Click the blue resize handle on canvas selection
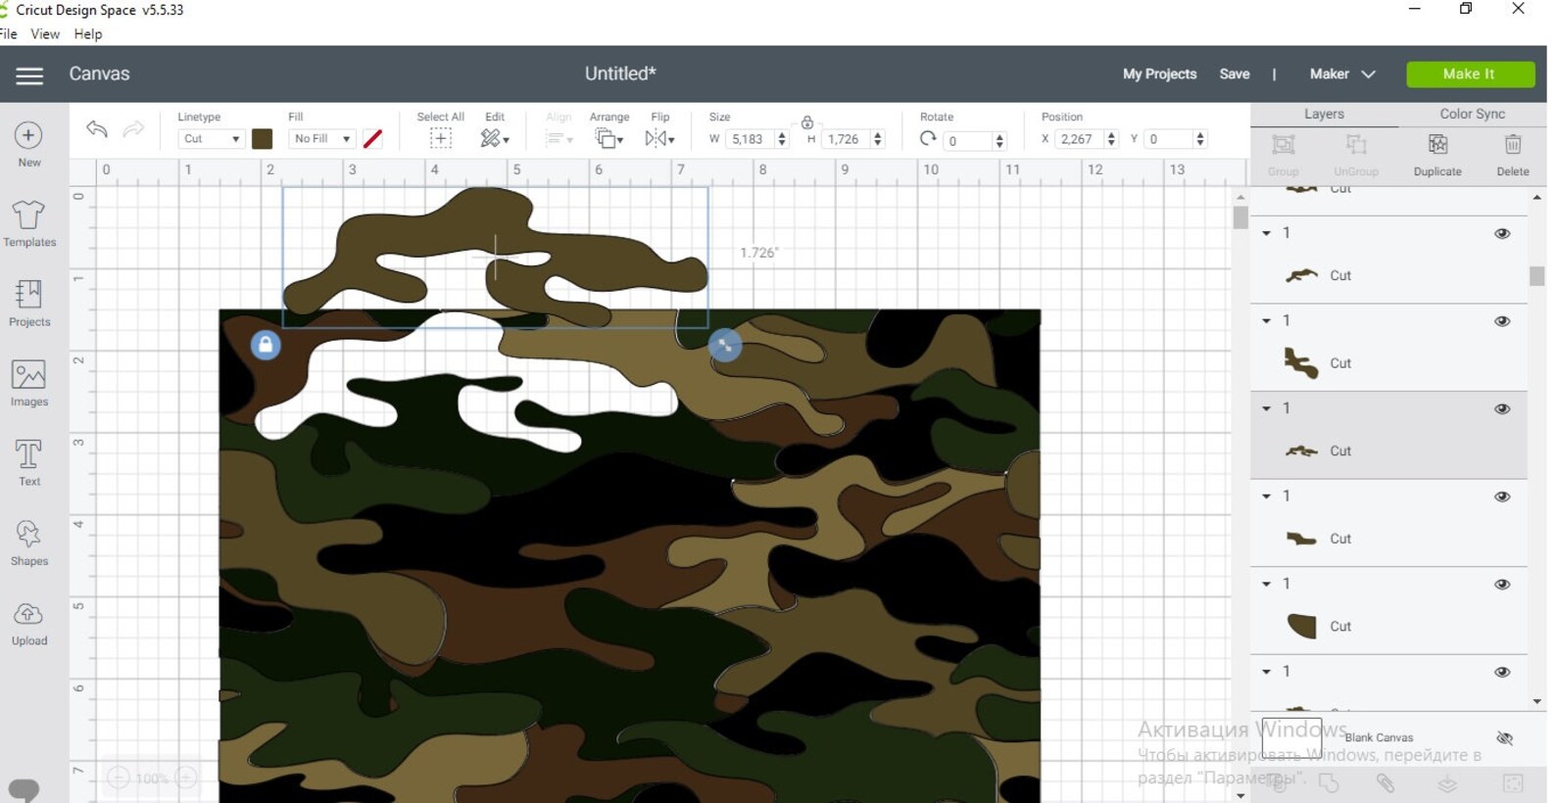The image size is (1556, 803). pos(725,345)
